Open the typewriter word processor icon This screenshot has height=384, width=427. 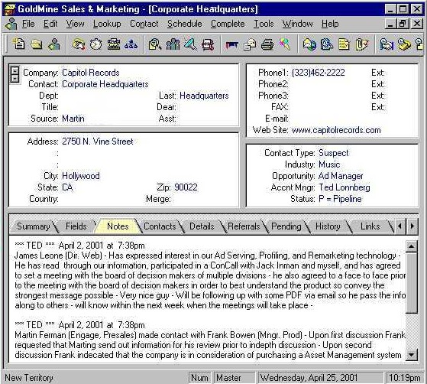tap(114, 44)
